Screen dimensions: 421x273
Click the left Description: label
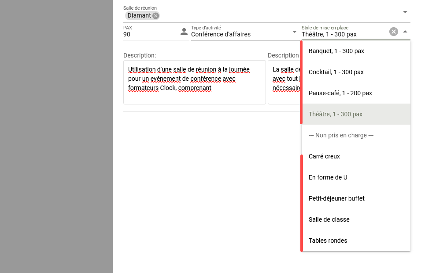point(140,55)
